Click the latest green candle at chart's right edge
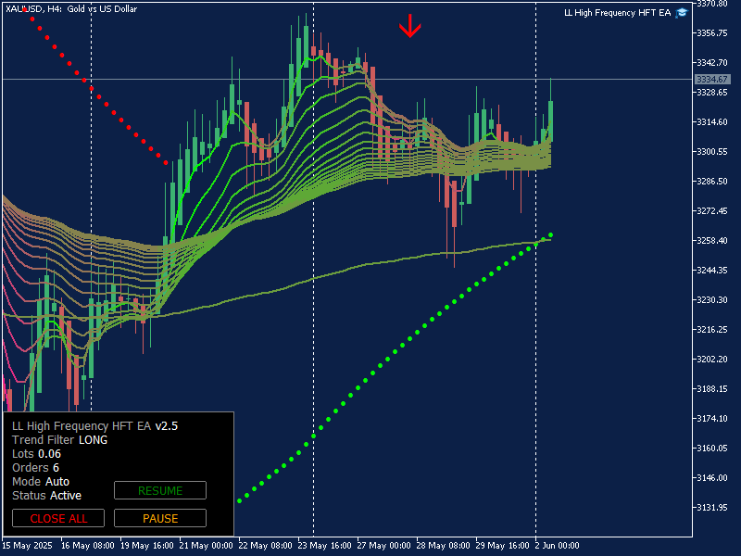 click(x=550, y=120)
